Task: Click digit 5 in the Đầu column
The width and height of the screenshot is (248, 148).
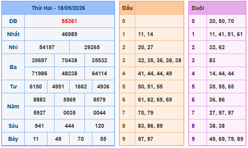Action: pos(124,86)
